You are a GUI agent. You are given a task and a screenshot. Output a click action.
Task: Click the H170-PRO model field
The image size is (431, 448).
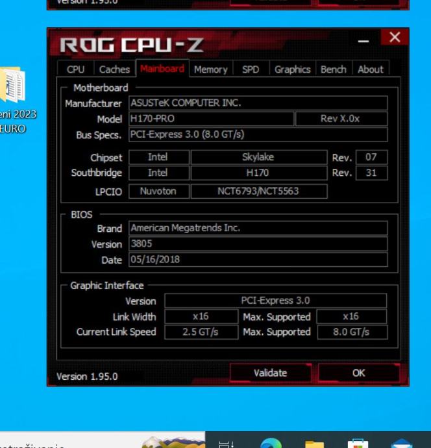coord(212,119)
